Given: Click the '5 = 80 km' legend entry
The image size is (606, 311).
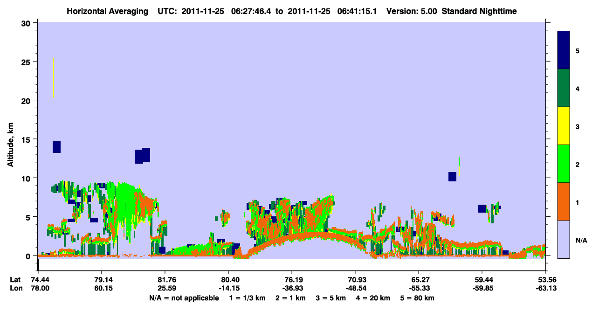Looking at the screenshot, I should pyautogui.click(x=418, y=298).
